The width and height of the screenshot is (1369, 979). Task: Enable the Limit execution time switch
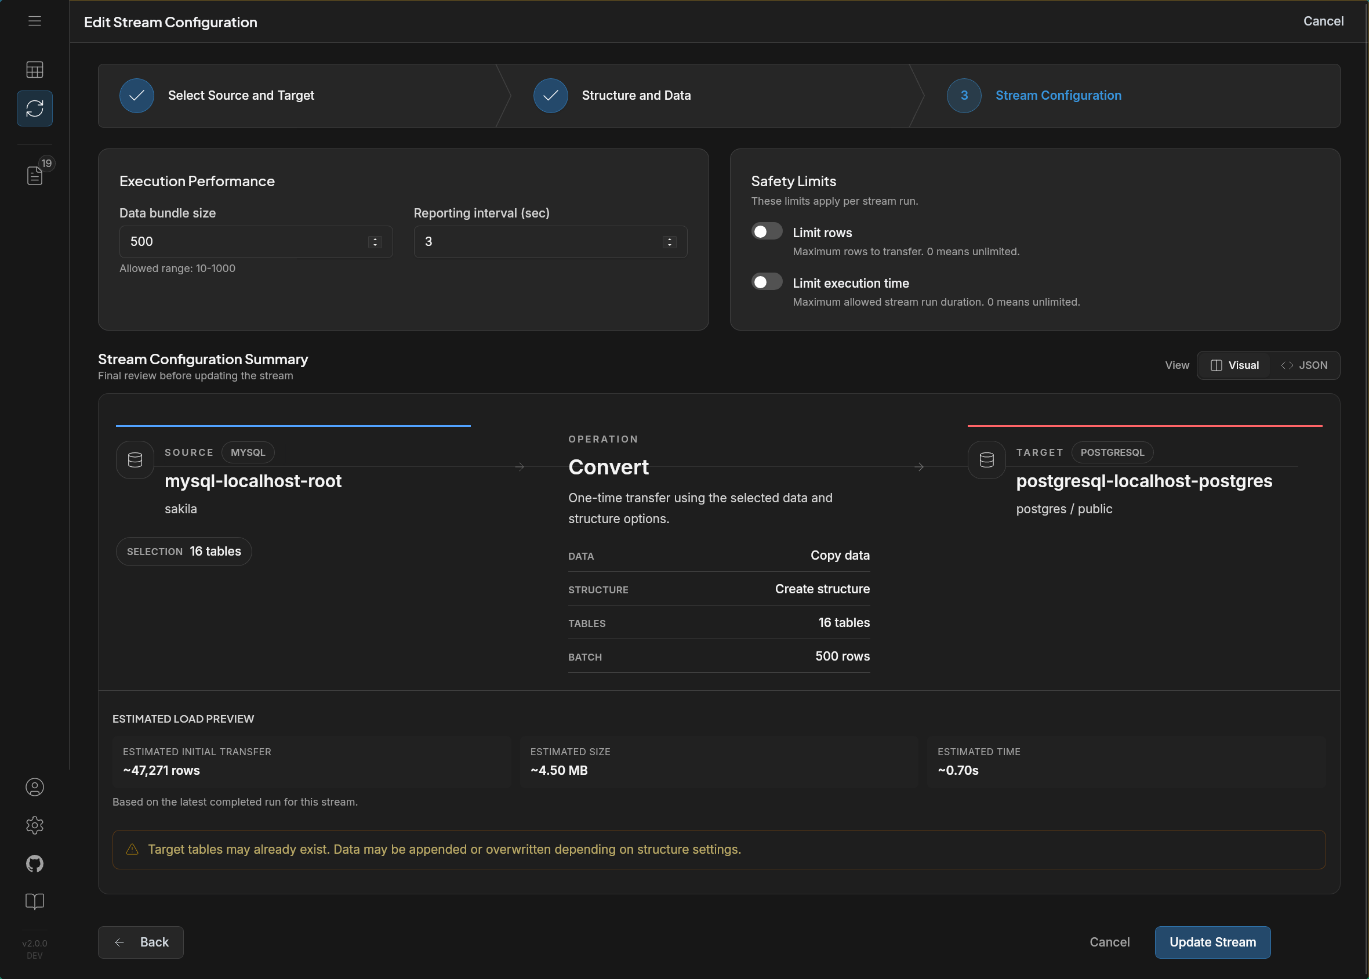767,282
